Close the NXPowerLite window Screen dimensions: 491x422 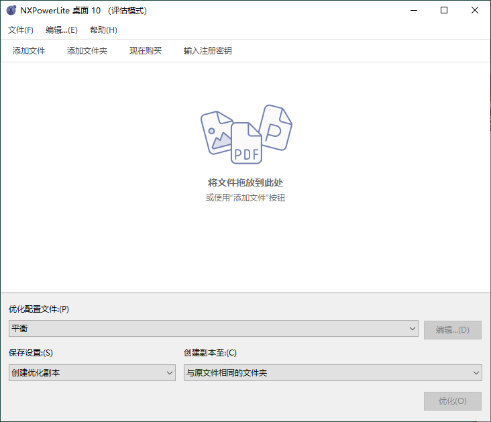pos(475,11)
